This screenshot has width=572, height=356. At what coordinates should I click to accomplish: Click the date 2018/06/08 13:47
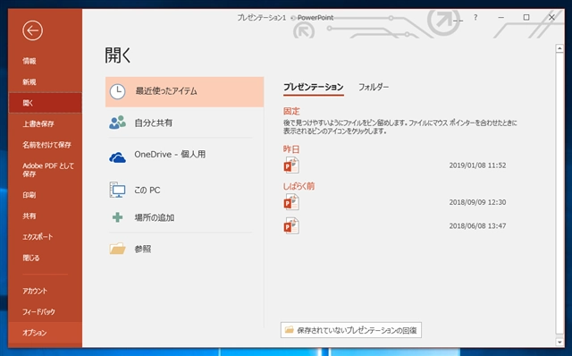coord(477,226)
